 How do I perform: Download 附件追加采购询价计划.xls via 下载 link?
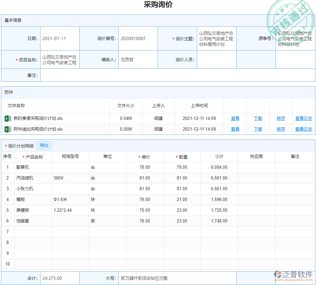[258, 129]
